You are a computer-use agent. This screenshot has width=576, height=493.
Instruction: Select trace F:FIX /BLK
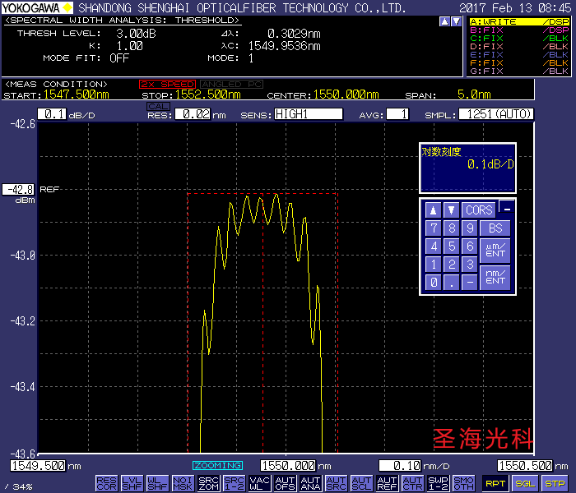(519, 62)
